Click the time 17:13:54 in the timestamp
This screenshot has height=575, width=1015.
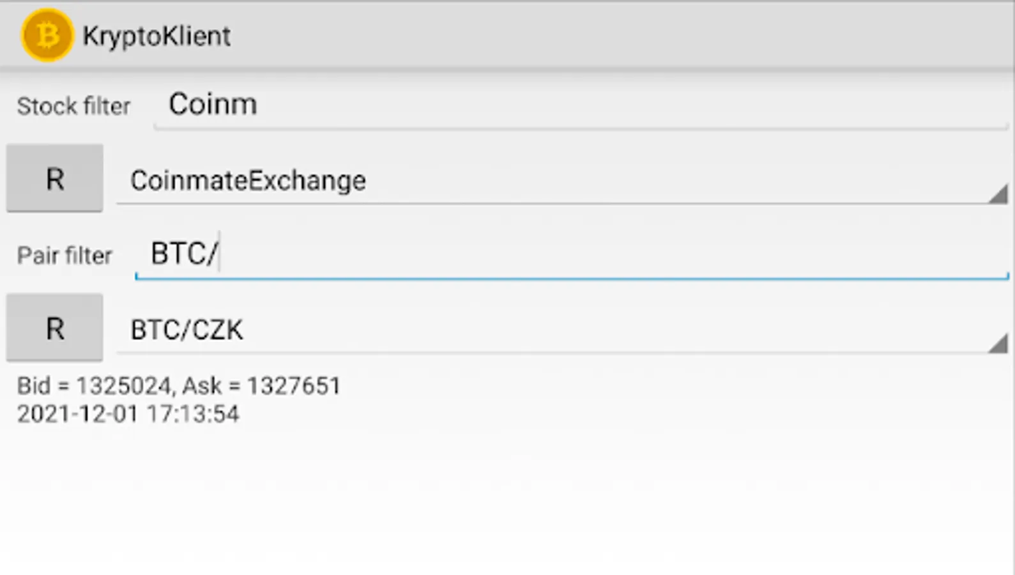pyautogui.click(x=193, y=414)
